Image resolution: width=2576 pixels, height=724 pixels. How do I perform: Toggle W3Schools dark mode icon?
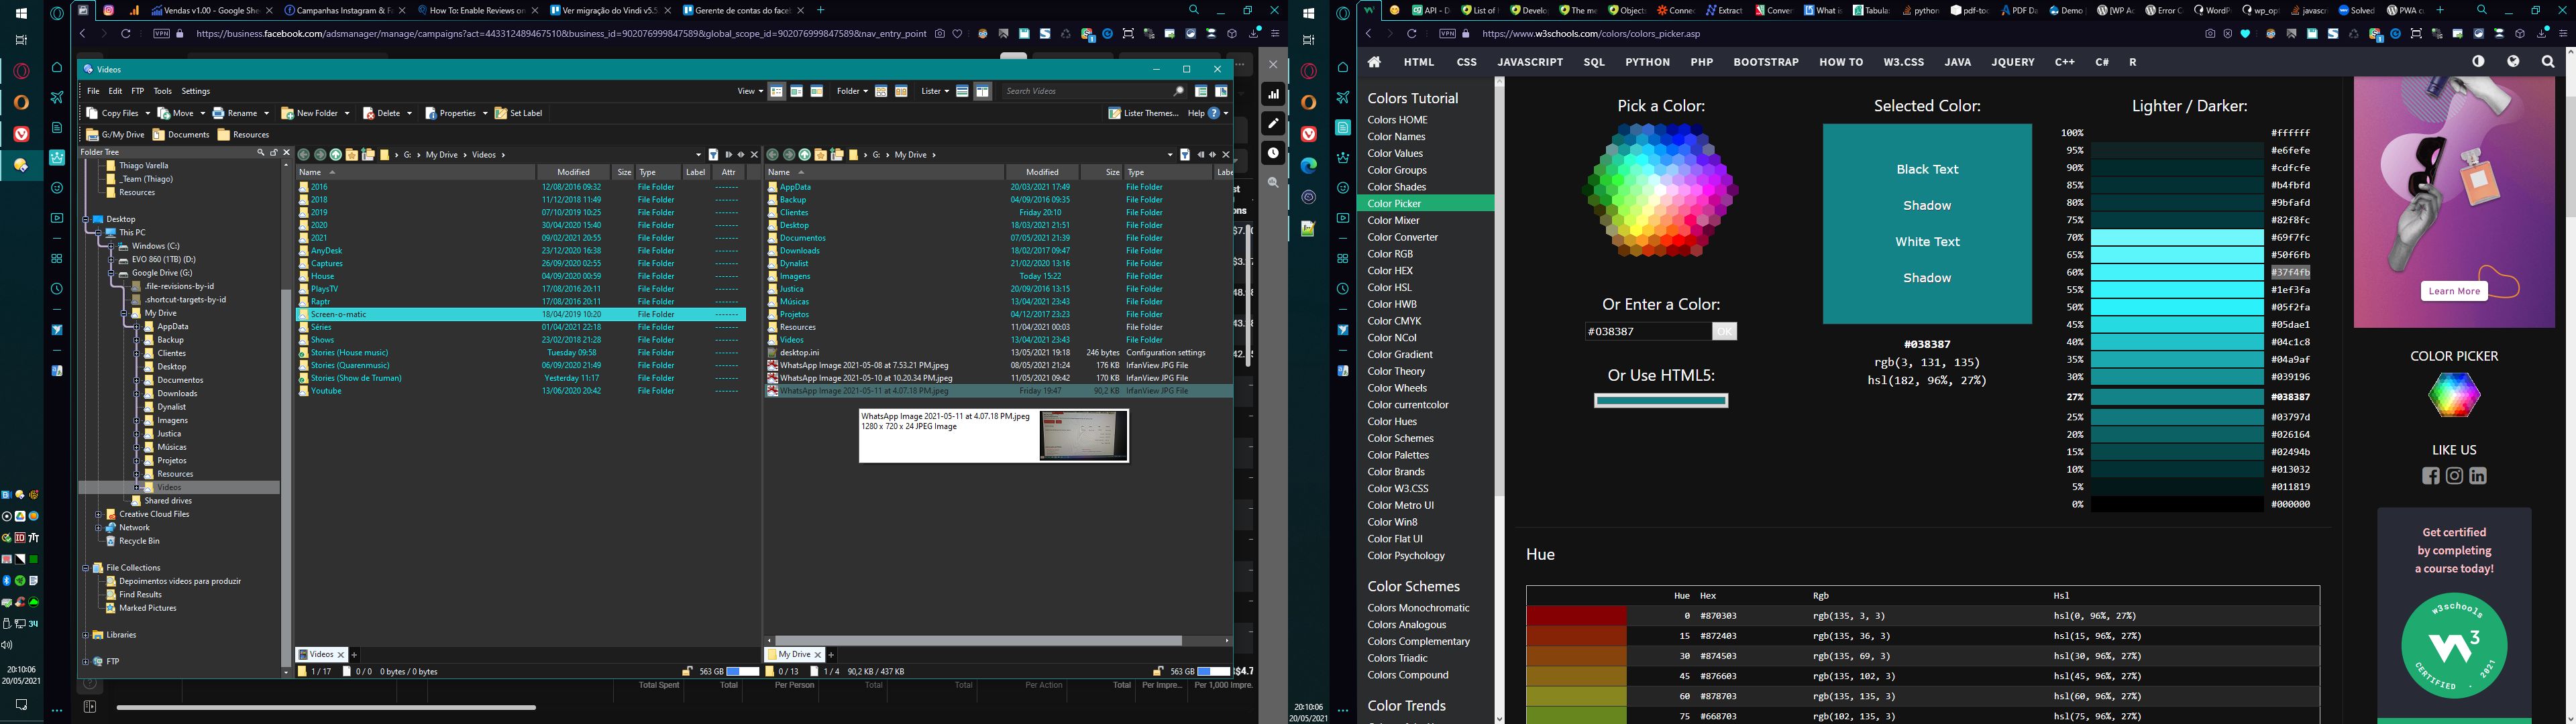(x=2478, y=62)
